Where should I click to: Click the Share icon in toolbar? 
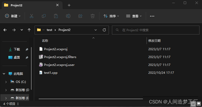point(80,16)
